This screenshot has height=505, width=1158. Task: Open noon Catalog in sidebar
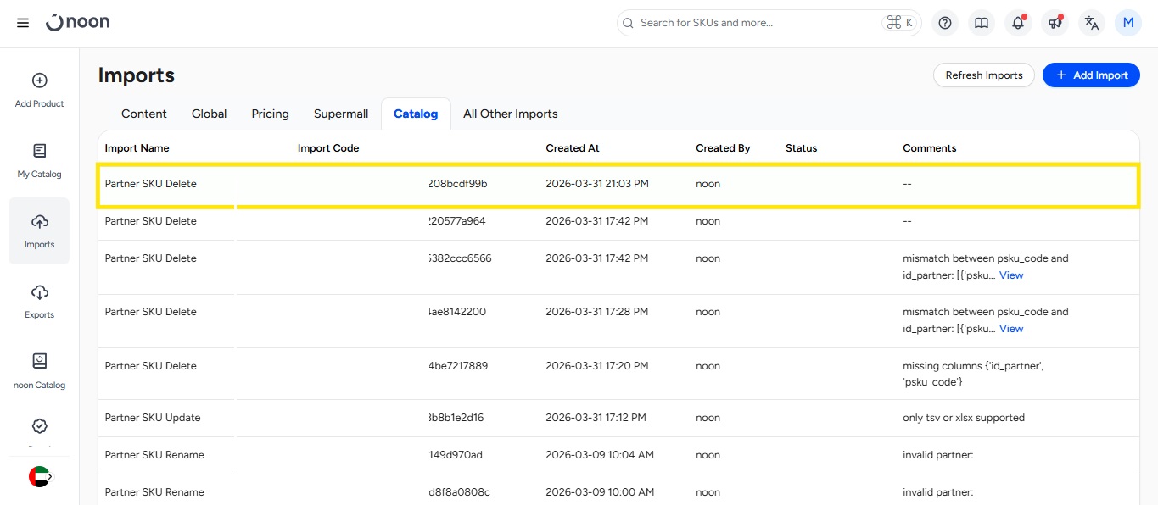coord(39,371)
